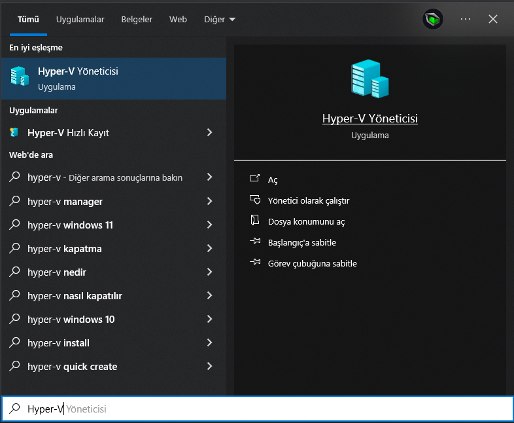
Task: Click search icon next to 'hyper-v quick create'
Action: (14, 366)
